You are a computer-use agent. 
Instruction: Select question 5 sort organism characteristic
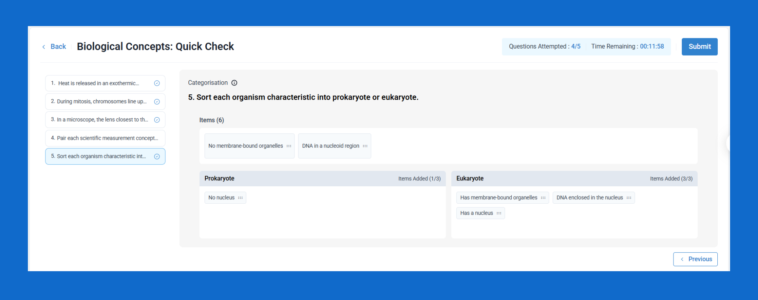pos(105,157)
